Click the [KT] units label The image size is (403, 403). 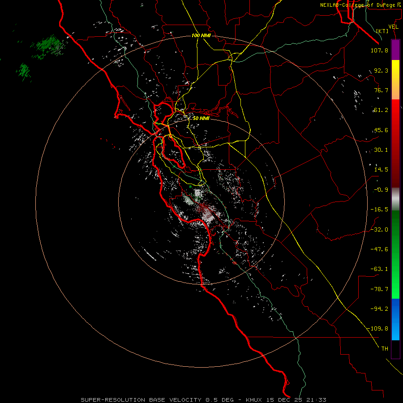click(x=382, y=31)
